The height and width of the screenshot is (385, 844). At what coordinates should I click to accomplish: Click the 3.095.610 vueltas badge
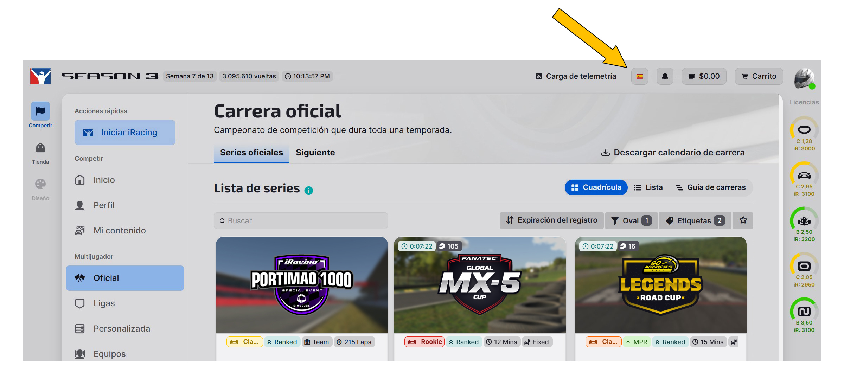tap(249, 76)
